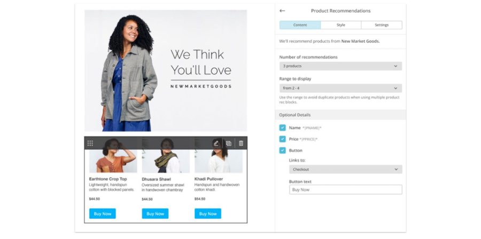481x239 pixels.
Task: Click Buy Now under Earthtone Crop Top
Action: [103, 213]
